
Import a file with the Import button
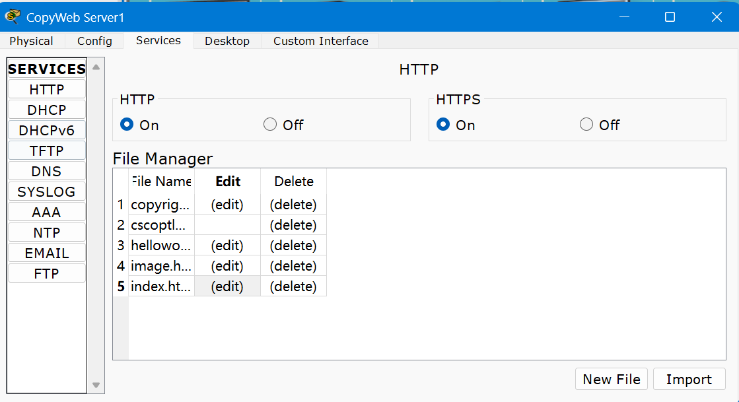[689, 379]
